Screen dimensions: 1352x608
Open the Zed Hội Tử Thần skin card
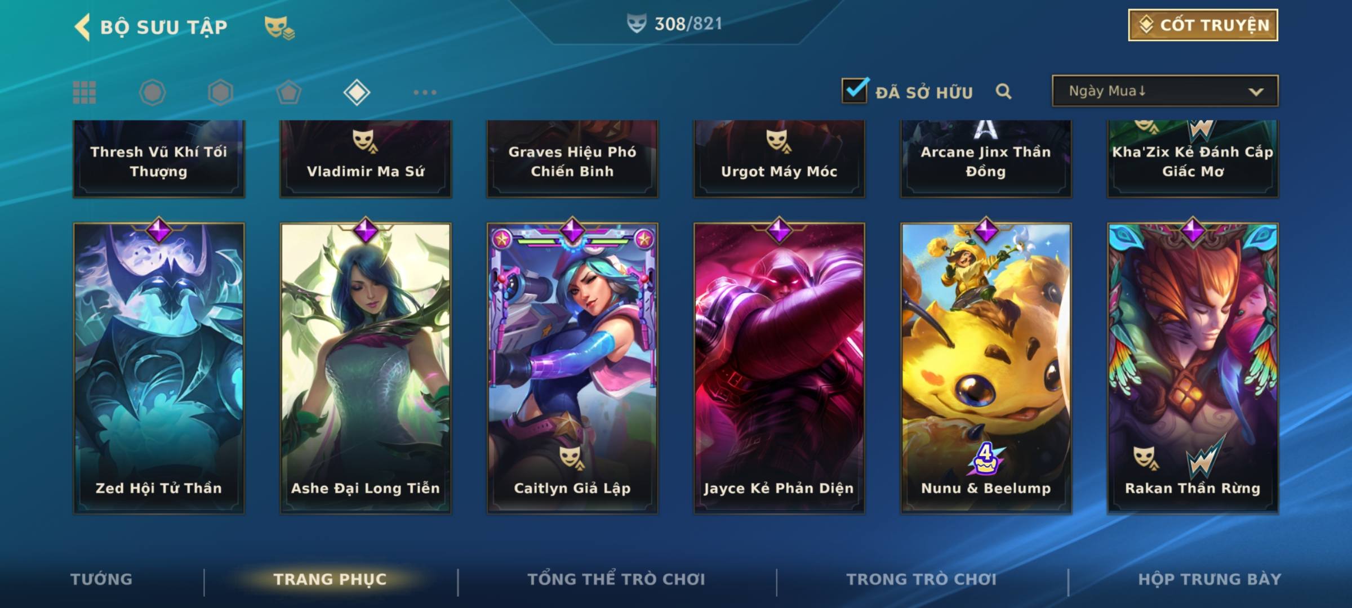(x=159, y=367)
